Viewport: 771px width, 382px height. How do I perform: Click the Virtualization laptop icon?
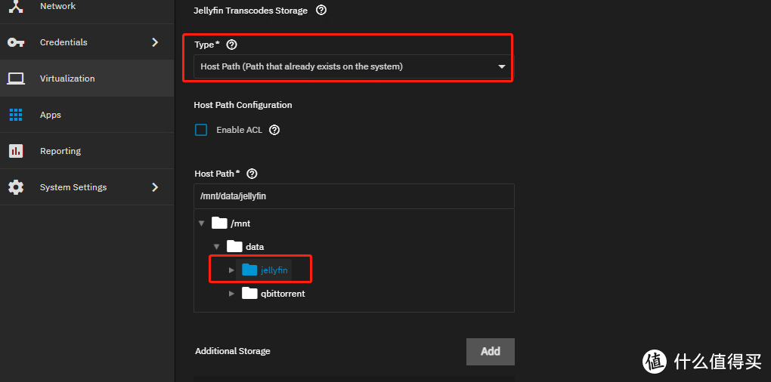pos(16,79)
